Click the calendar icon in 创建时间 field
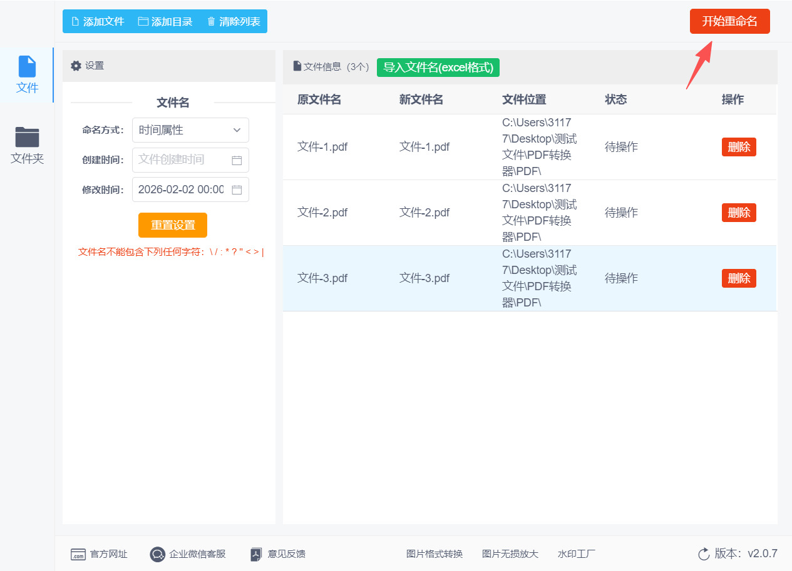792x571 pixels. (237, 160)
